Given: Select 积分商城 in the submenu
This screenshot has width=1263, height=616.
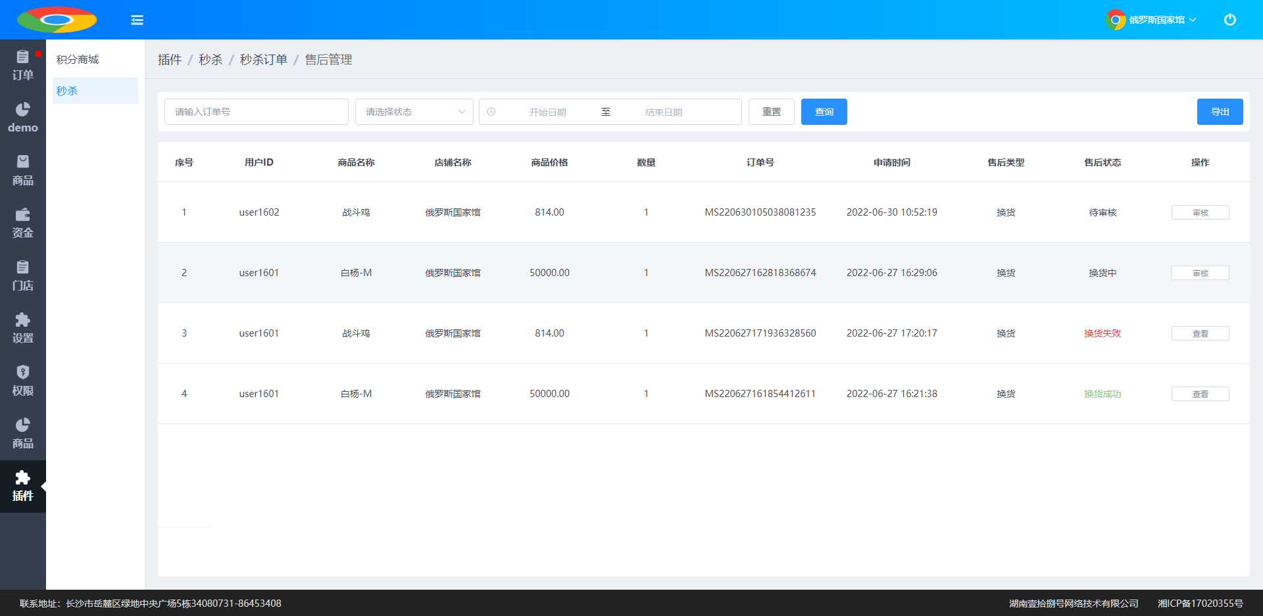Looking at the screenshot, I should pos(95,59).
